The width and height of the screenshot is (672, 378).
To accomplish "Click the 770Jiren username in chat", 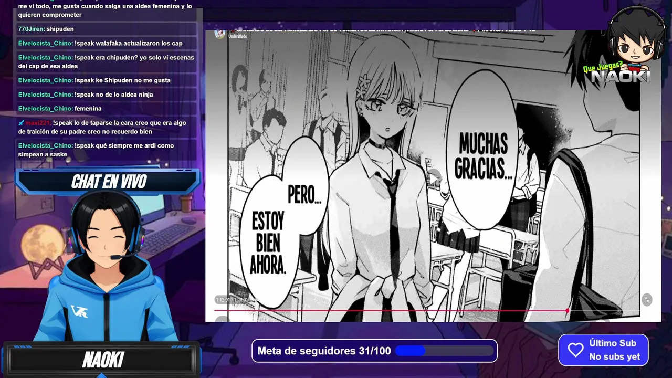I will [30, 29].
